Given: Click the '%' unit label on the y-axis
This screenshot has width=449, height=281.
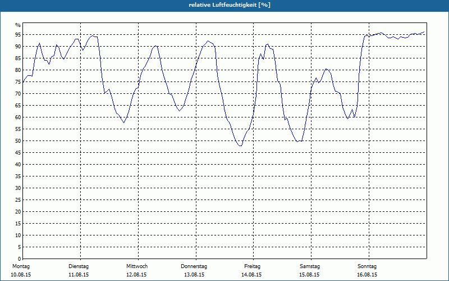Looking at the screenshot, I should click(x=18, y=25).
